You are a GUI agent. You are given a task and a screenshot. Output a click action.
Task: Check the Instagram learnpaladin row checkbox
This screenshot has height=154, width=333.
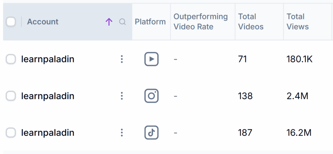coord(11,96)
